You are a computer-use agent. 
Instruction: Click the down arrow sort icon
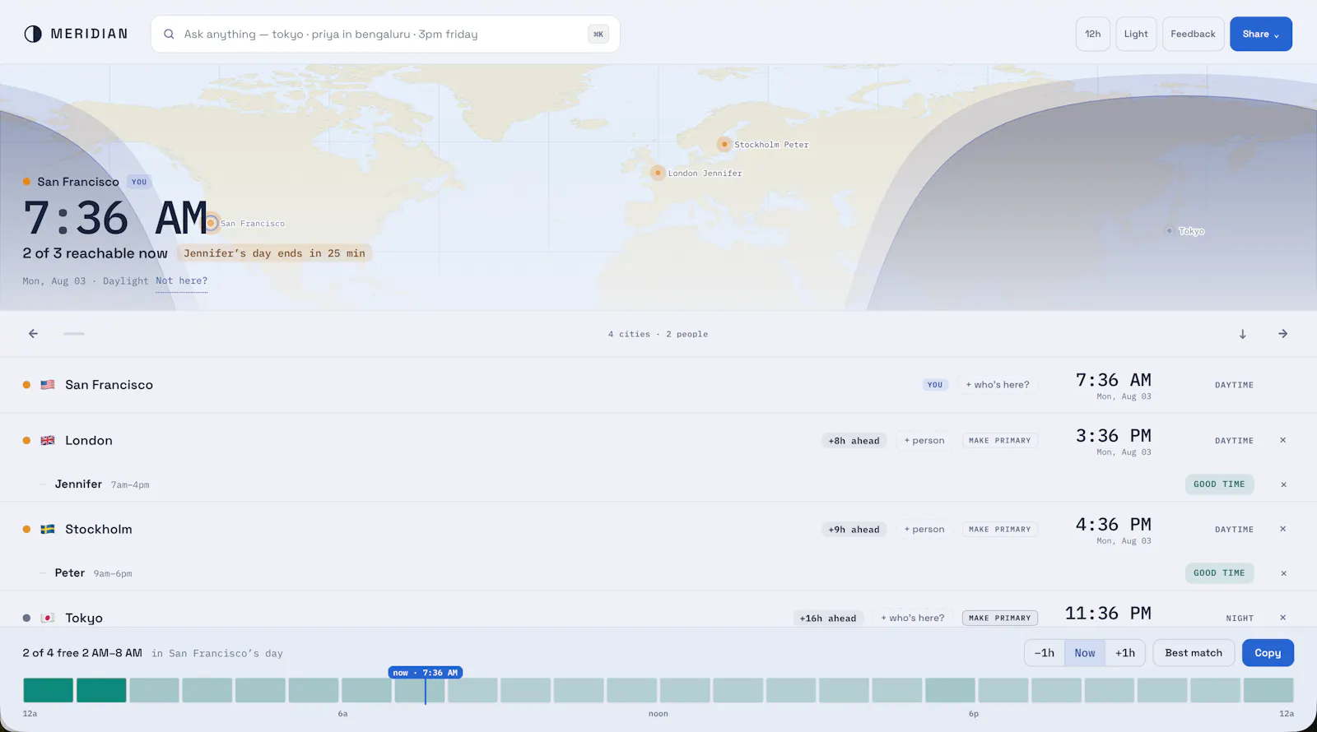pos(1243,334)
